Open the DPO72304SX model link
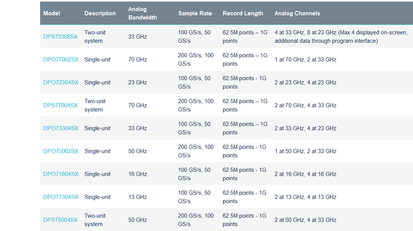 (61, 82)
